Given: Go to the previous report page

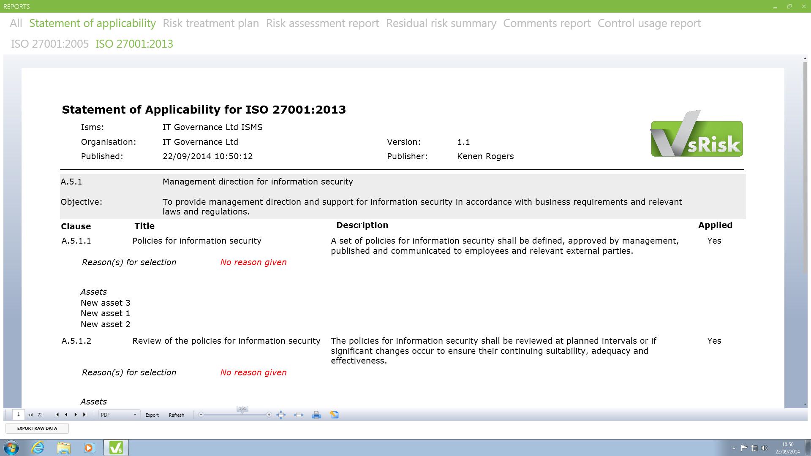Looking at the screenshot, I should pos(66,415).
